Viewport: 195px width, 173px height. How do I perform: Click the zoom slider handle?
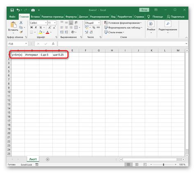coord(163,164)
